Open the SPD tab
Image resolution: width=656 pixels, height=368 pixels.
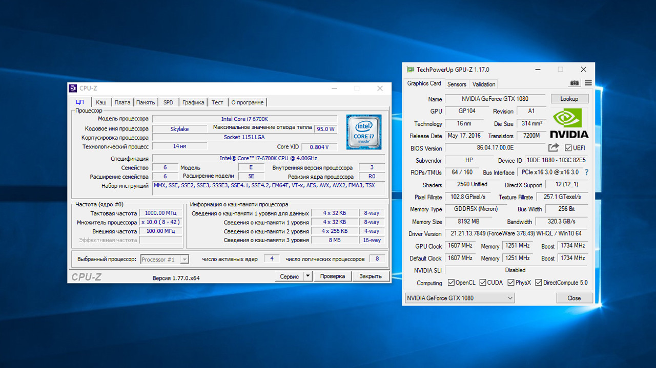pyautogui.click(x=168, y=102)
